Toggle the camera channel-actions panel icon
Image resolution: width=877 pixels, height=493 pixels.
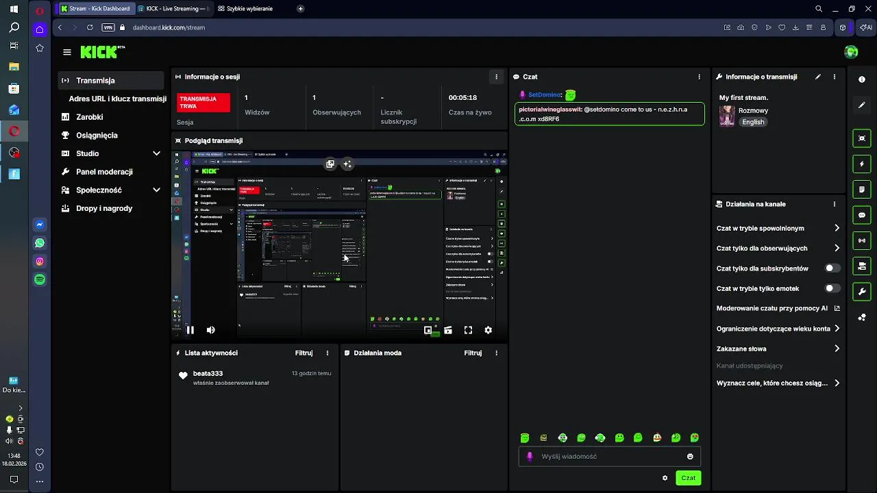(862, 266)
